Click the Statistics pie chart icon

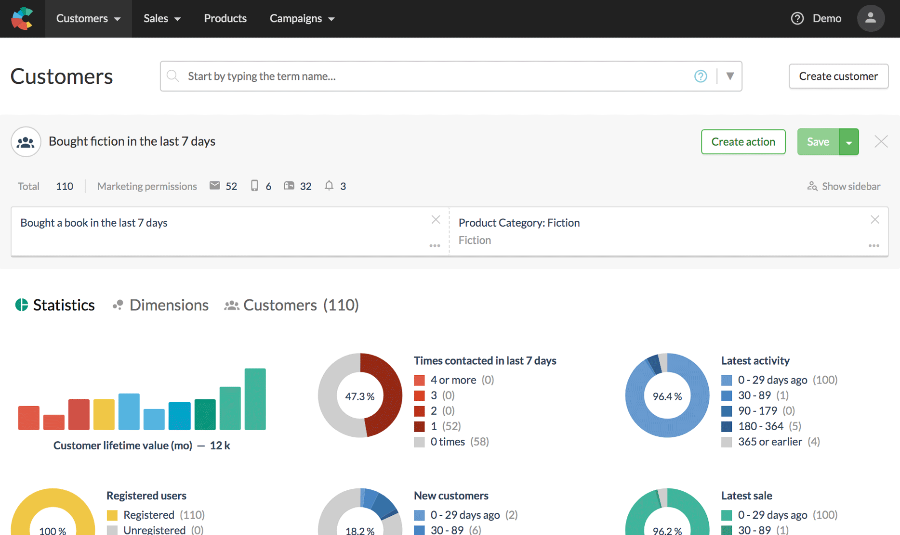point(21,305)
